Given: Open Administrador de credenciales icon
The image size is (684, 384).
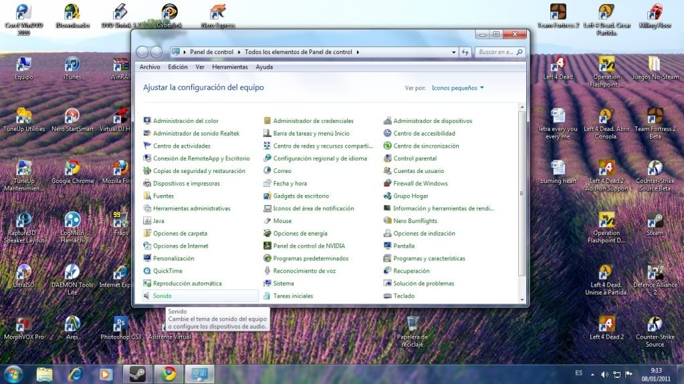Looking at the screenshot, I should click(267, 121).
